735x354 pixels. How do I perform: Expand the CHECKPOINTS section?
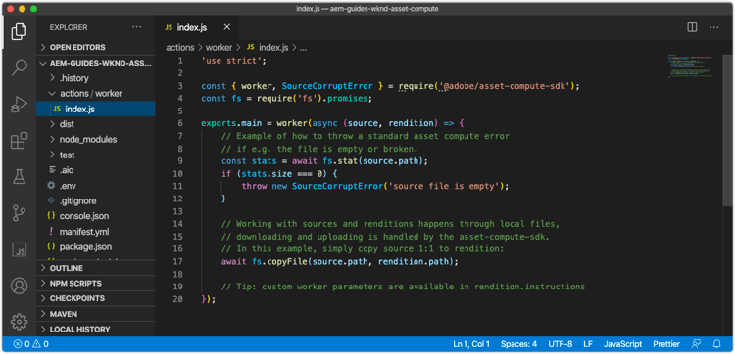click(96, 298)
